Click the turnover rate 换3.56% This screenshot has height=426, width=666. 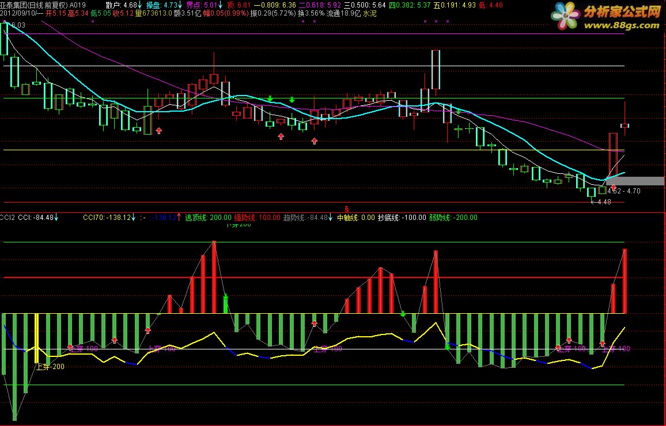point(311,13)
